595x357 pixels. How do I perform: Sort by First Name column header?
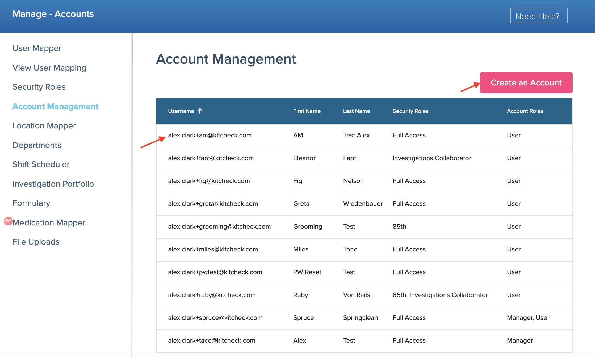(x=307, y=111)
